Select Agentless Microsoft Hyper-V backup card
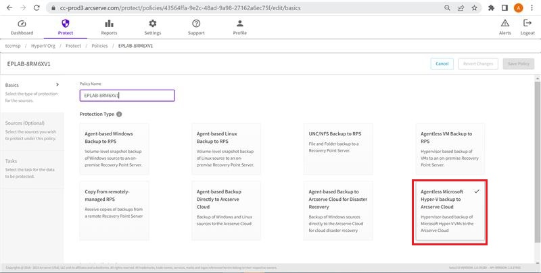Screen dimensions: 541x273 [x=450, y=211]
